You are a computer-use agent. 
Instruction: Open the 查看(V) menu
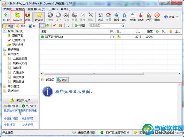click(20, 9)
